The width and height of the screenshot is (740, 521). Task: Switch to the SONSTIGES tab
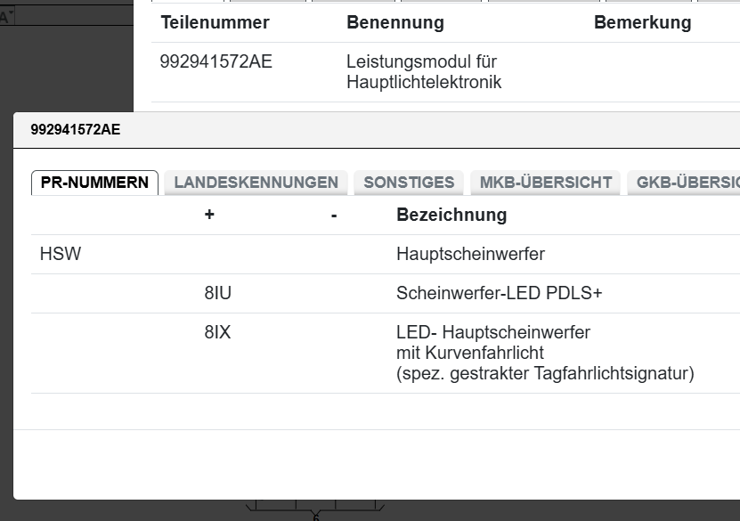[408, 182]
